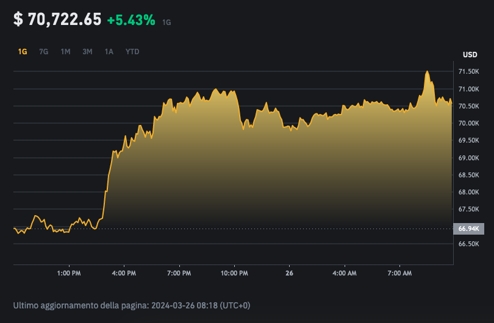This screenshot has height=323, width=494.
Task: Click the 7:00 AM time axis label
Action: (399, 273)
